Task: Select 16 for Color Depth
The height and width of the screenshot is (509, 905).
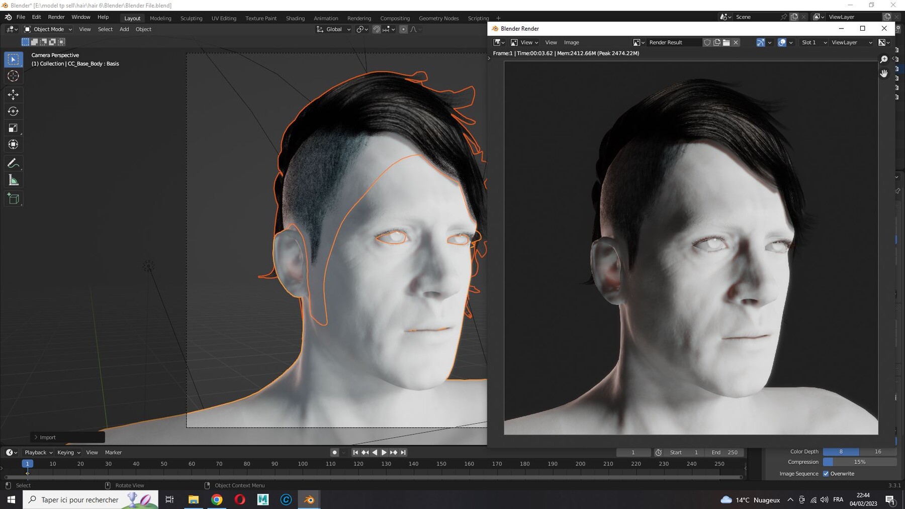Action: click(878, 452)
